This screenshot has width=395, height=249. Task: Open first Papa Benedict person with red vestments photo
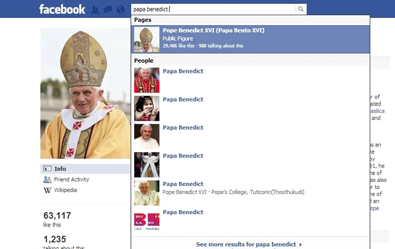tap(251, 80)
